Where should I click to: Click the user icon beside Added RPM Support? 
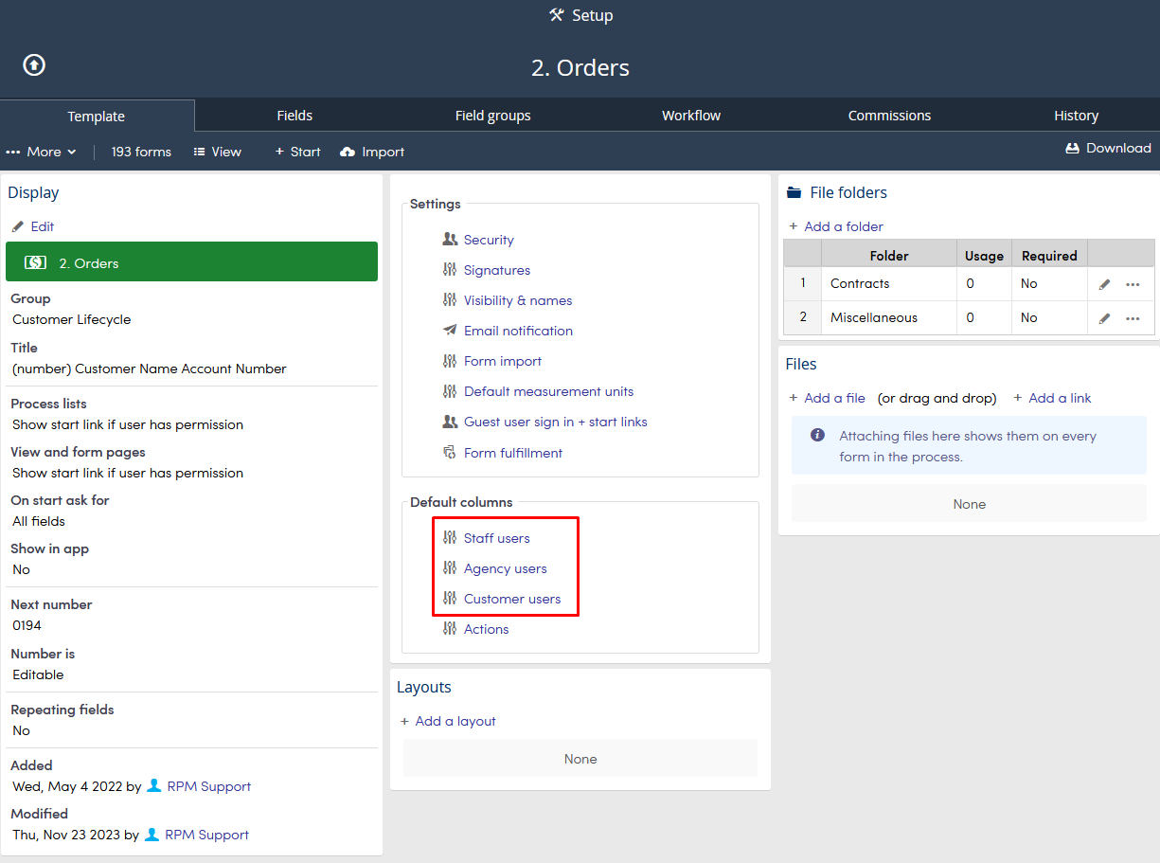[154, 786]
